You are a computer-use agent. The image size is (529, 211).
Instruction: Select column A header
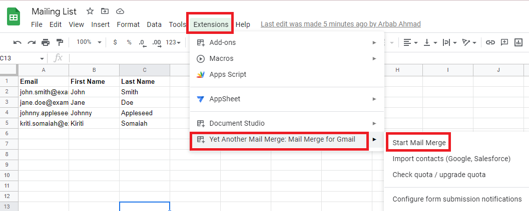pyautogui.click(x=44, y=70)
